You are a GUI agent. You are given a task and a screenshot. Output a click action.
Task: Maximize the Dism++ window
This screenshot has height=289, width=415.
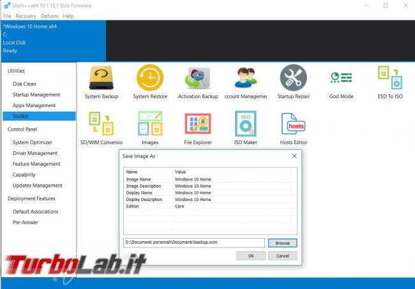[x=386, y=5]
